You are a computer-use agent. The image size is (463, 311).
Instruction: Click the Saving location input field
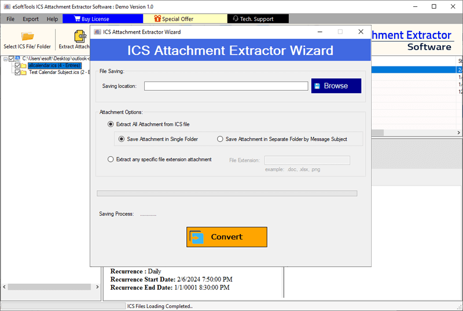226,86
